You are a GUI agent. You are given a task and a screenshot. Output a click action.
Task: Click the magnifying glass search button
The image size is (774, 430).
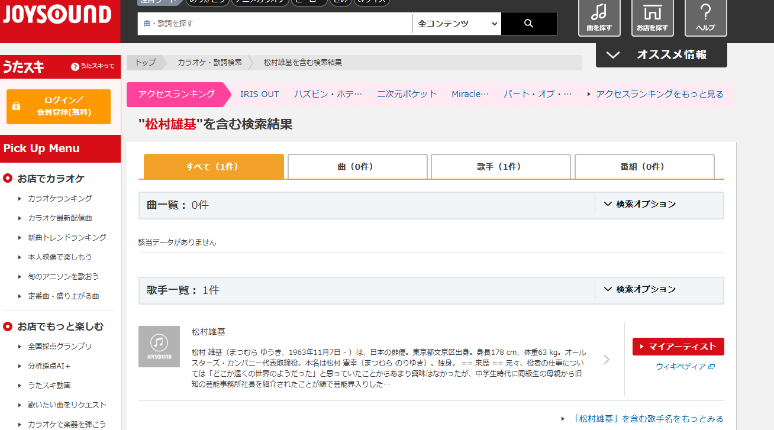(x=528, y=24)
